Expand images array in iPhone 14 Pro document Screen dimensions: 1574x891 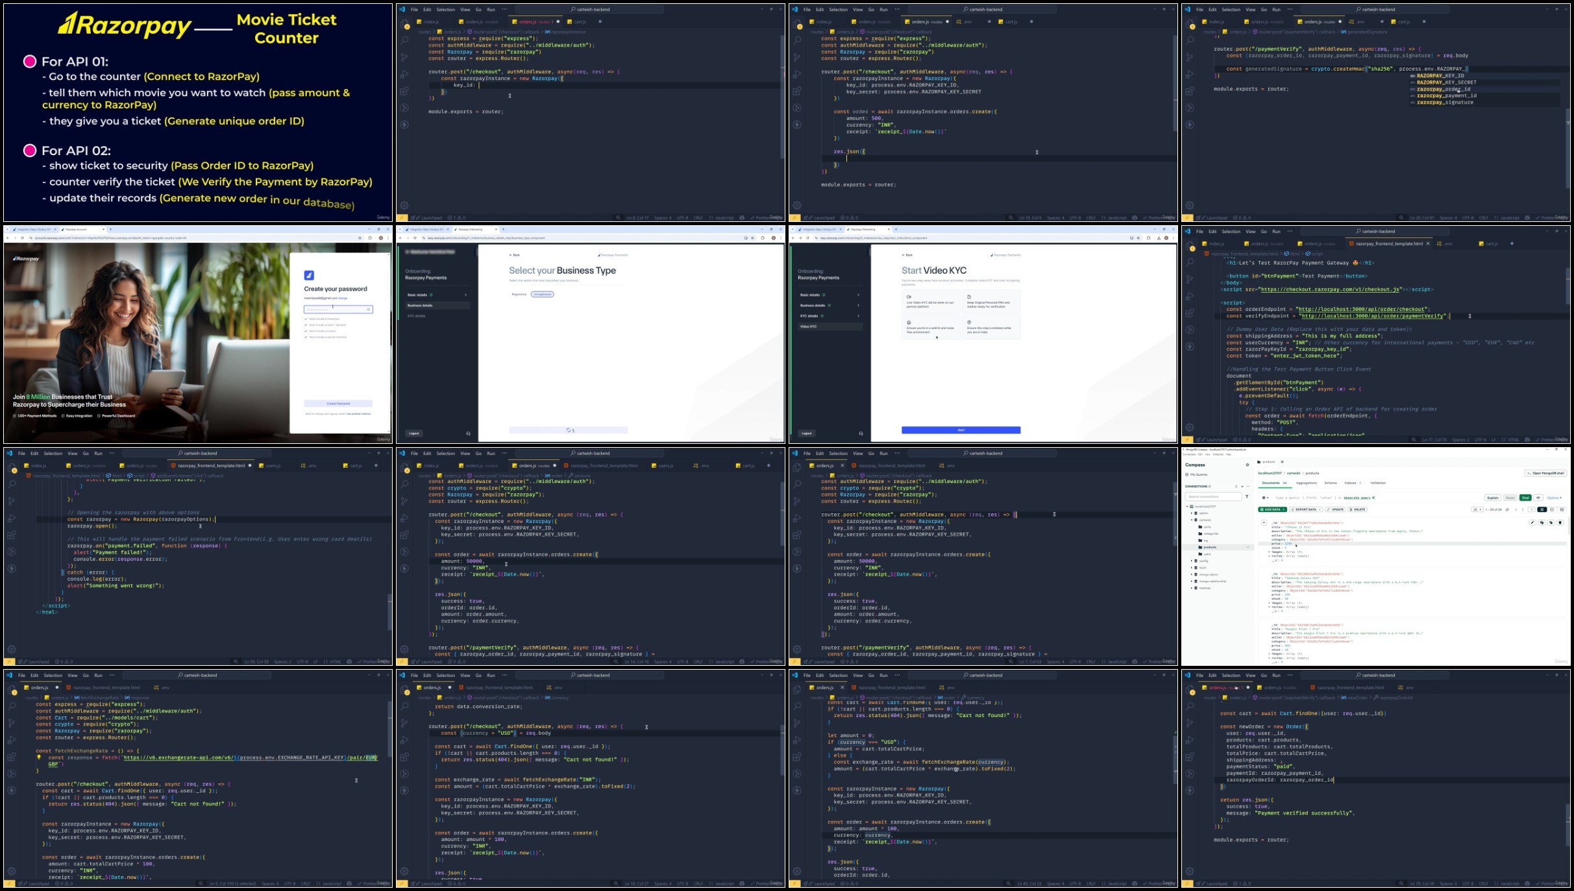pyautogui.click(x=1269, y=552)
